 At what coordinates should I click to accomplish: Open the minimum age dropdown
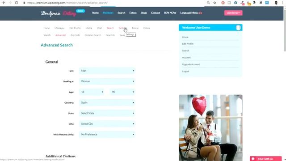(x=92, y=92)
